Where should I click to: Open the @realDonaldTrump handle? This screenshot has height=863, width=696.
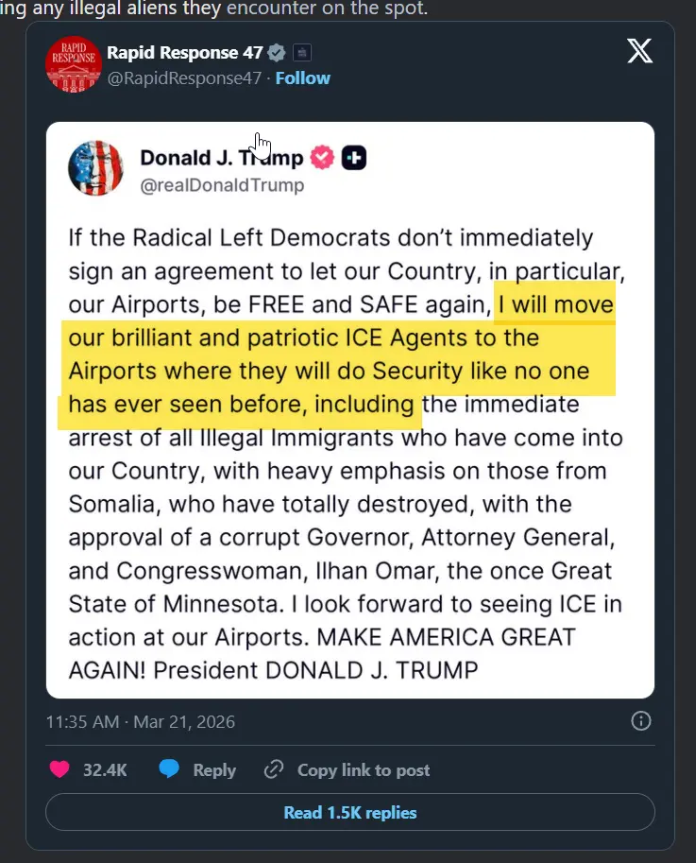[222, 185]
